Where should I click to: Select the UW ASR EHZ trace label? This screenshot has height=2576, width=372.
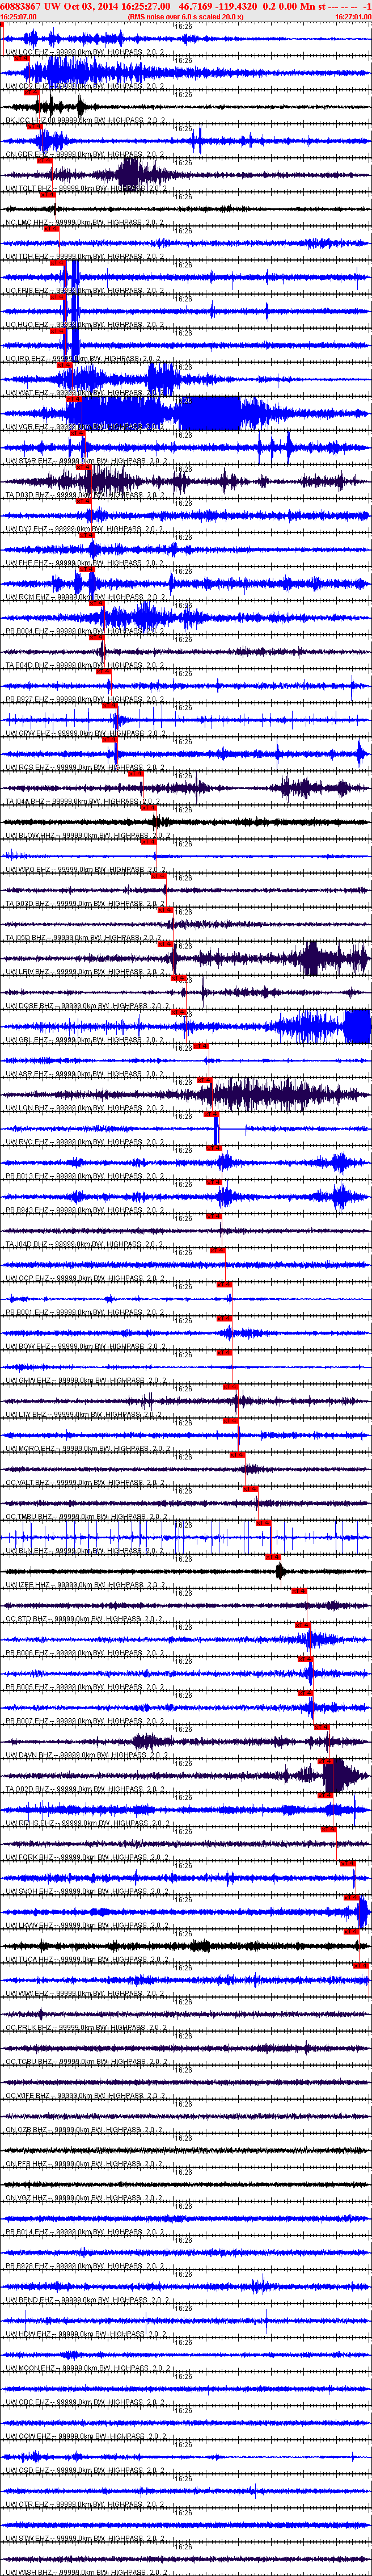86,1073
